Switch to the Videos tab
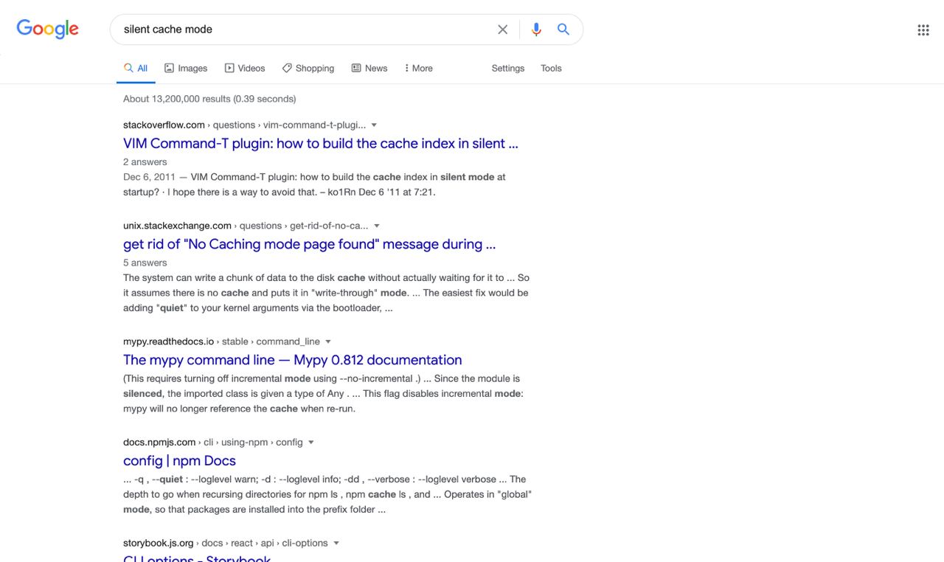The height and width of the screenshot is (562, 944). 245,68
